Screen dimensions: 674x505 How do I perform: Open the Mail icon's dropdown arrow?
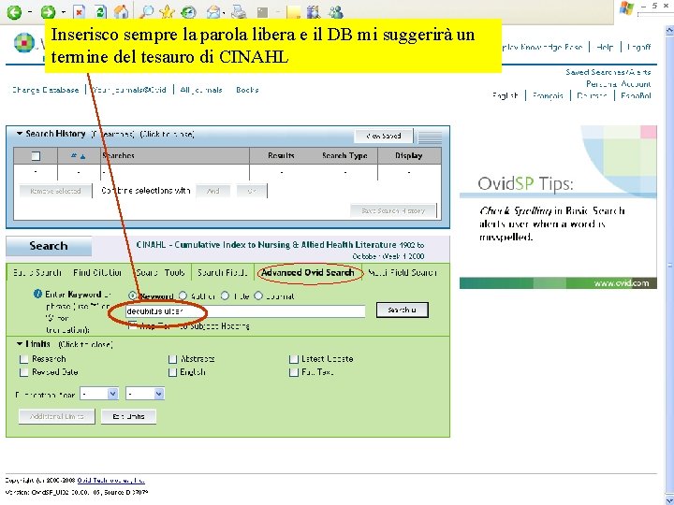pyautogui.click(x=224, y=13)
